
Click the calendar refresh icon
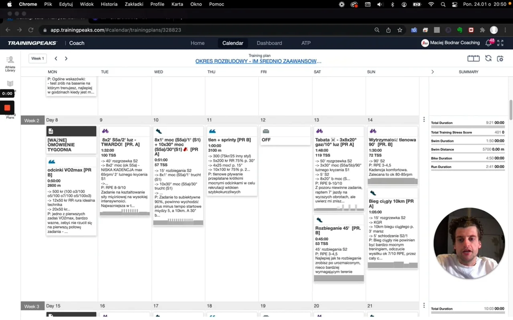[488, 58]
